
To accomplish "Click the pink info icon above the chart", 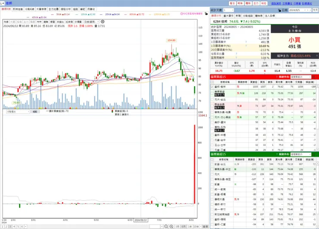I will (x=181, y=14).
